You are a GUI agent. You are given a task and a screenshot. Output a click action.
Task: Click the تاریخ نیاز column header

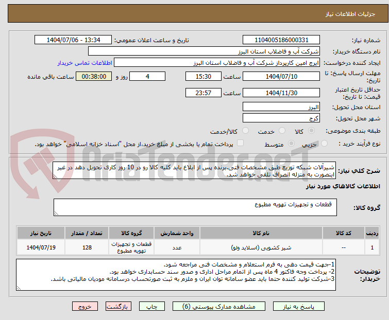41,233
